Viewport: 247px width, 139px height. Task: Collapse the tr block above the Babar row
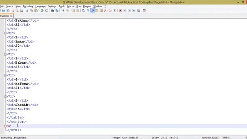coord(5,54)
